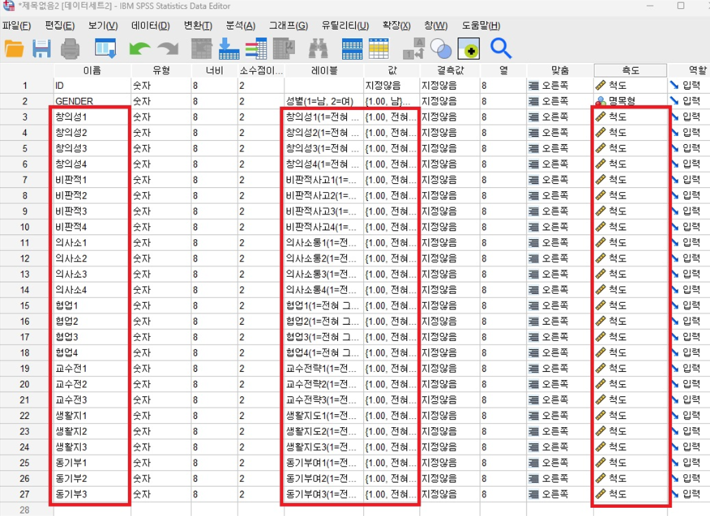Open measure dropdown cell for GENDER 명목형
710x516 pixels.
coord(630,101)
